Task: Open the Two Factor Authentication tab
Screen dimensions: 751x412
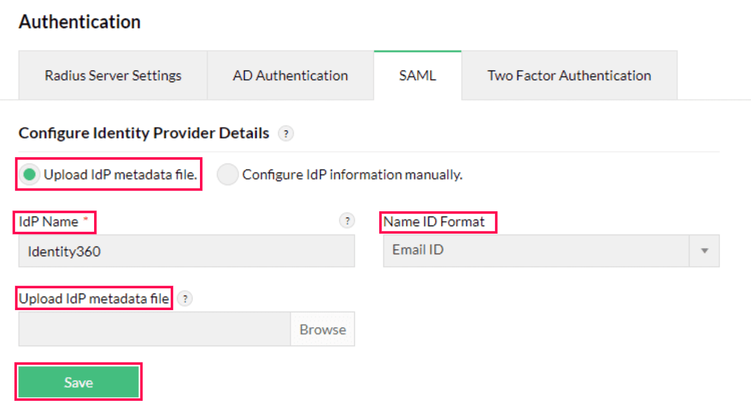Action: [569, 75]
